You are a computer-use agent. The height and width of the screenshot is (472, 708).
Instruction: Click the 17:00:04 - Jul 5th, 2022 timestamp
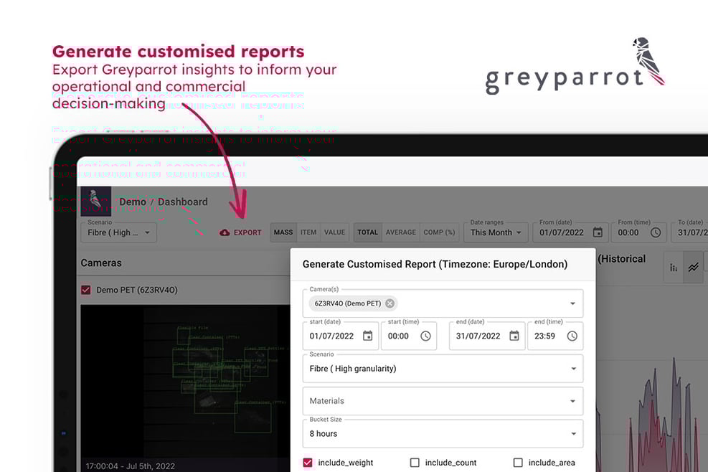(x=130, y=466)
